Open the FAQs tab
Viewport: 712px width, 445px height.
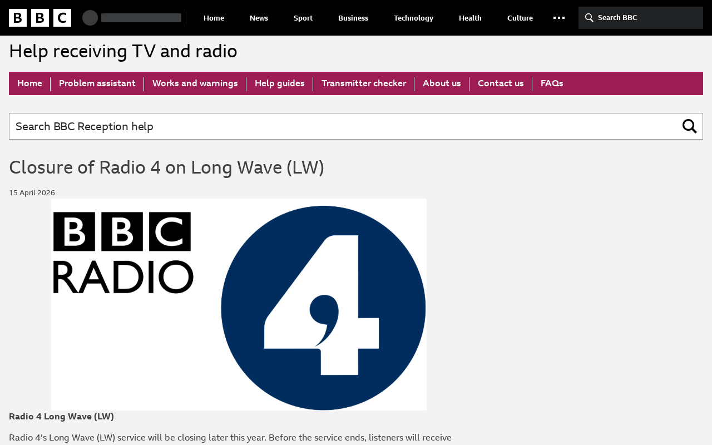click(x=552, y=83)
